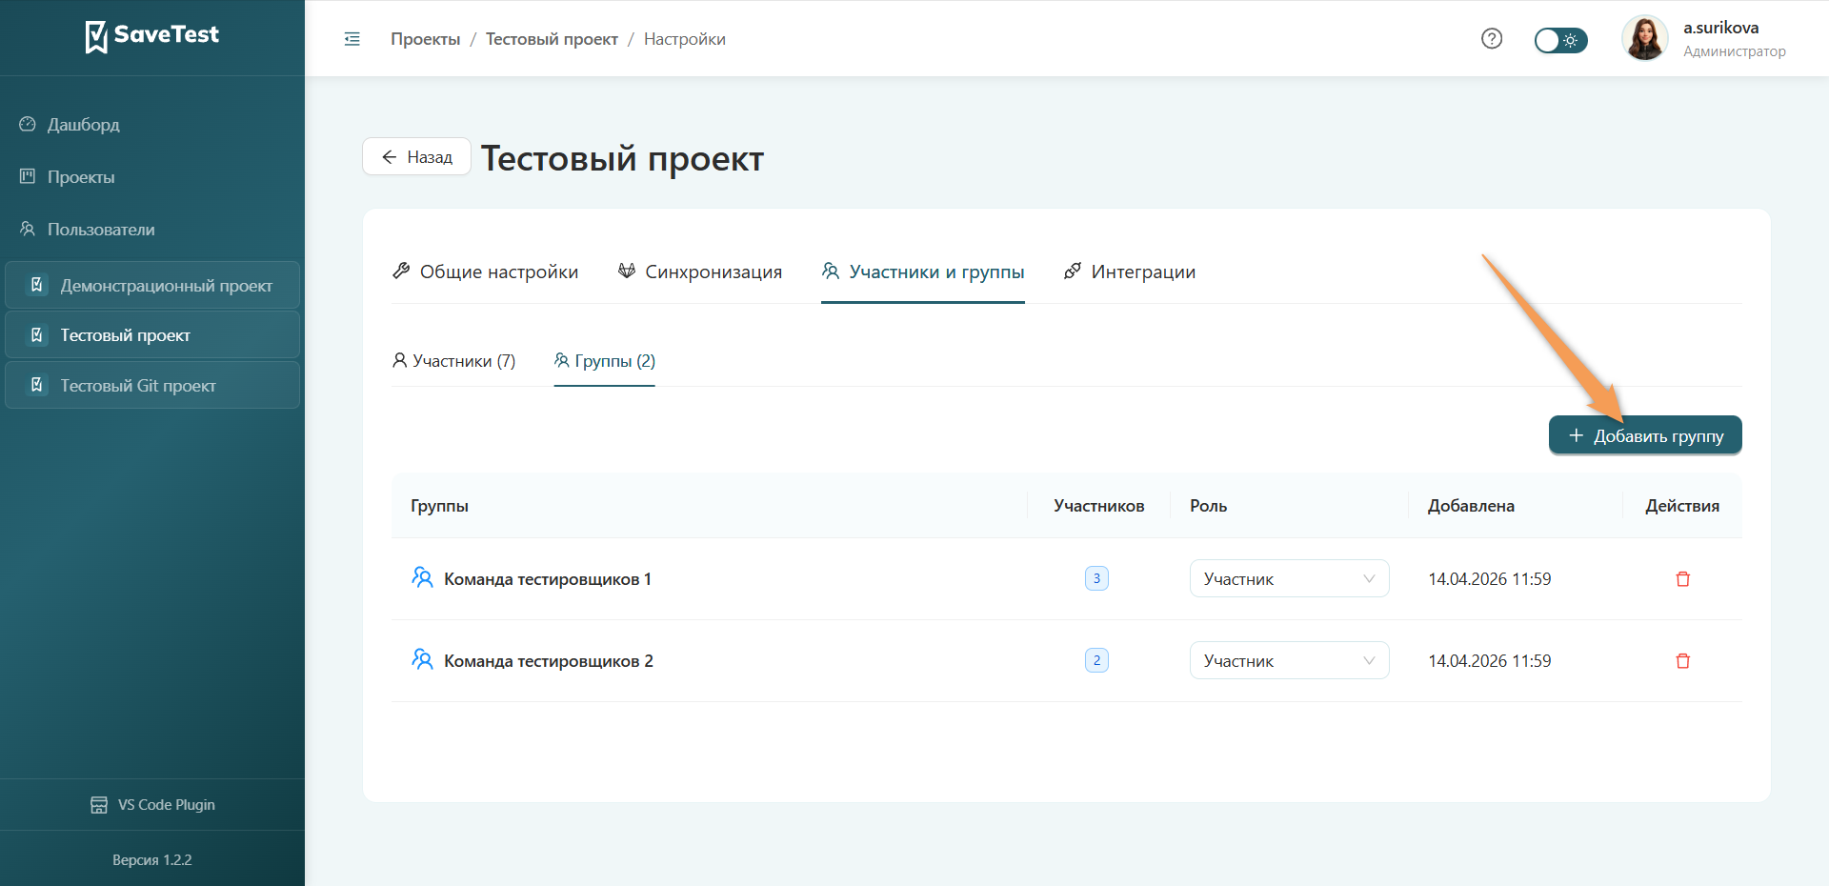Open a.surikova user avatar

point(1645,39)
